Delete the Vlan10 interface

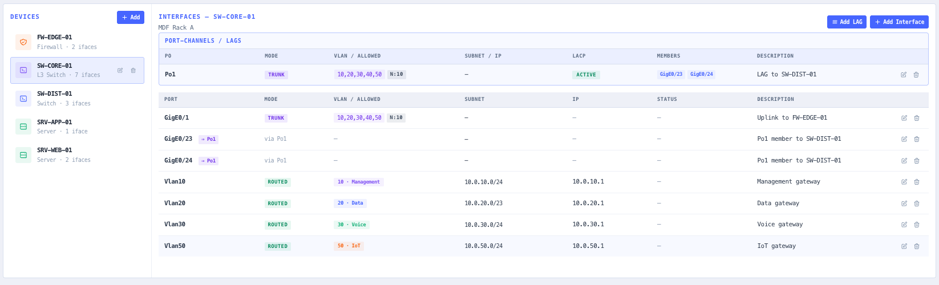[917, 182]
